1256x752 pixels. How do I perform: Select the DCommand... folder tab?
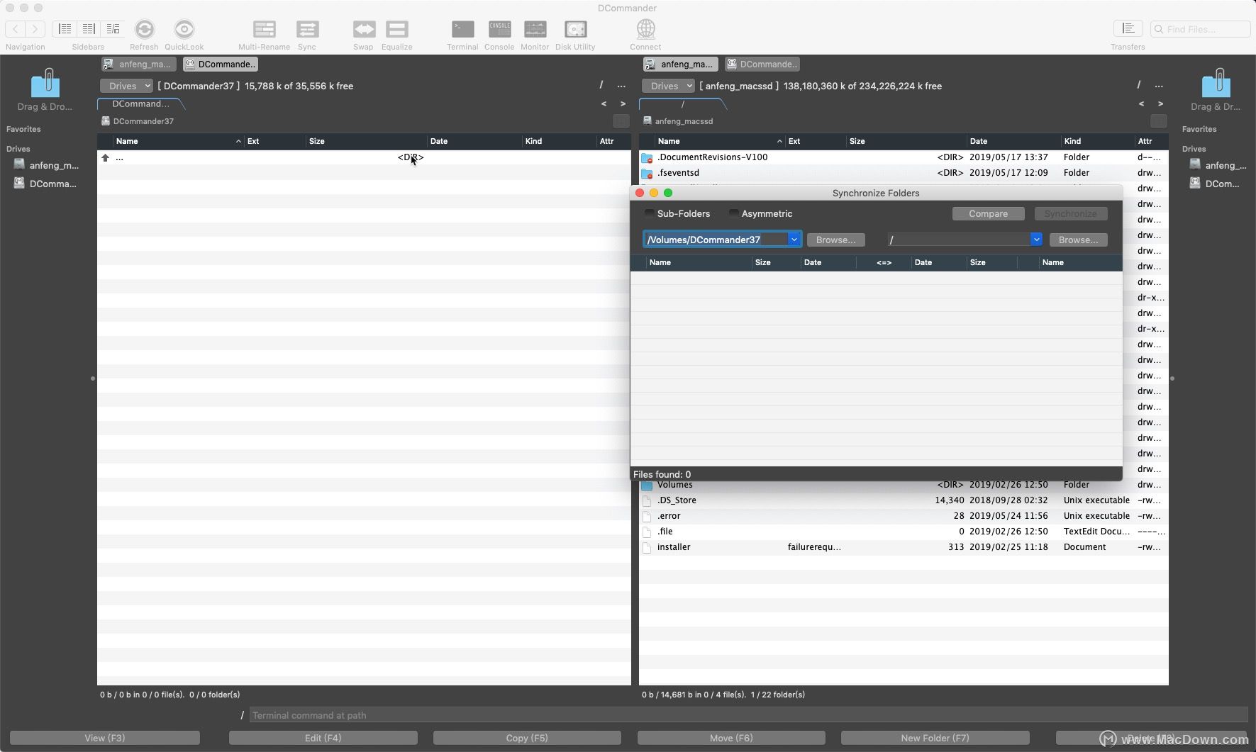[x=140, y=103]
